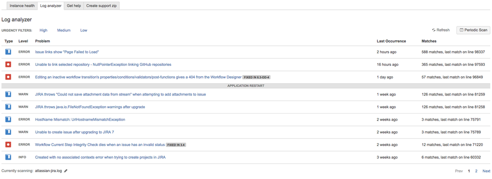The width and height of the screenshot is (492, 179).
Task: Click the knowledge base icon for 'Issue links show Page Failed to Load'
Action: click(x=8, y=52)
